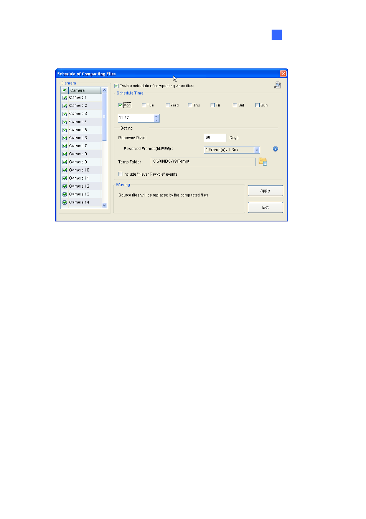Click the blue help question mark icon
366x519 pixels.
click(x=275, y=149)
